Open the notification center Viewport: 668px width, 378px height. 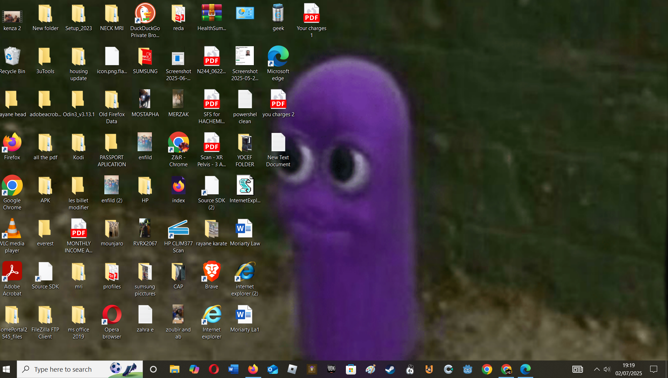(654, 369)
